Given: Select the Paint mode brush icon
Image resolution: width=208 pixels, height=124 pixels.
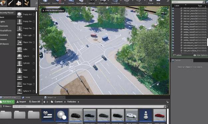Looking at the screenshot, I should point(11,3).
